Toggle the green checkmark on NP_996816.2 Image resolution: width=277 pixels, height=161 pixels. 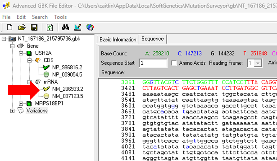[x=46, y=67]
